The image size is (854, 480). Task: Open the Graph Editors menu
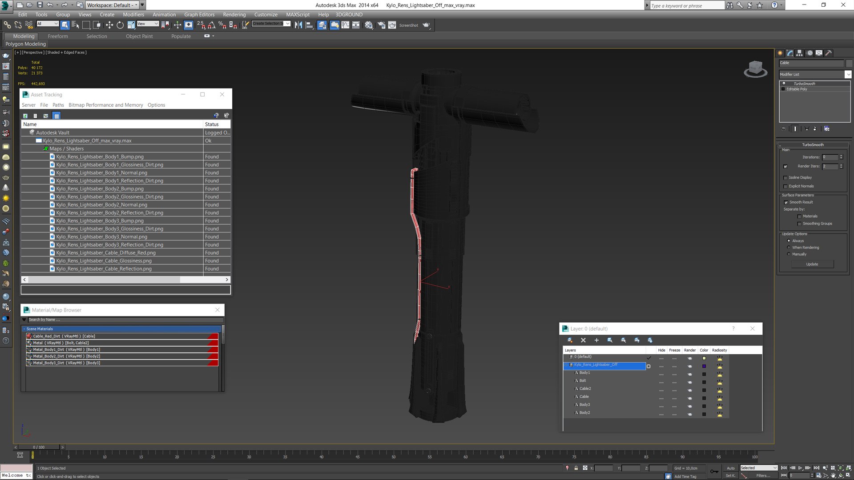pyautogui.click(x=199, y=14)
